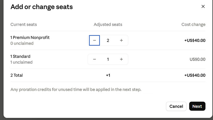Increase Standard seats with plus icon
The image size is (213, 120).
[x=121, y=59]
